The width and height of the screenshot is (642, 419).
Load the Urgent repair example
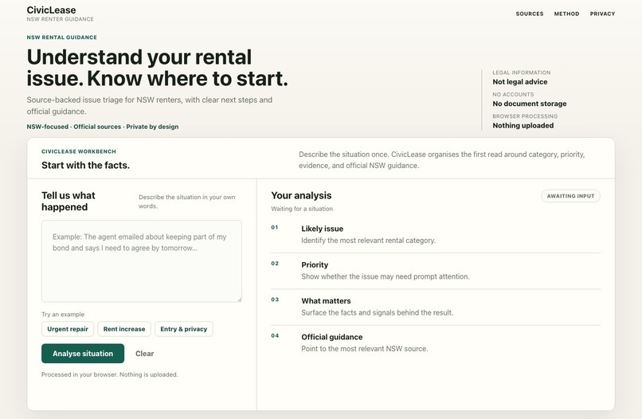coord(68,329)
